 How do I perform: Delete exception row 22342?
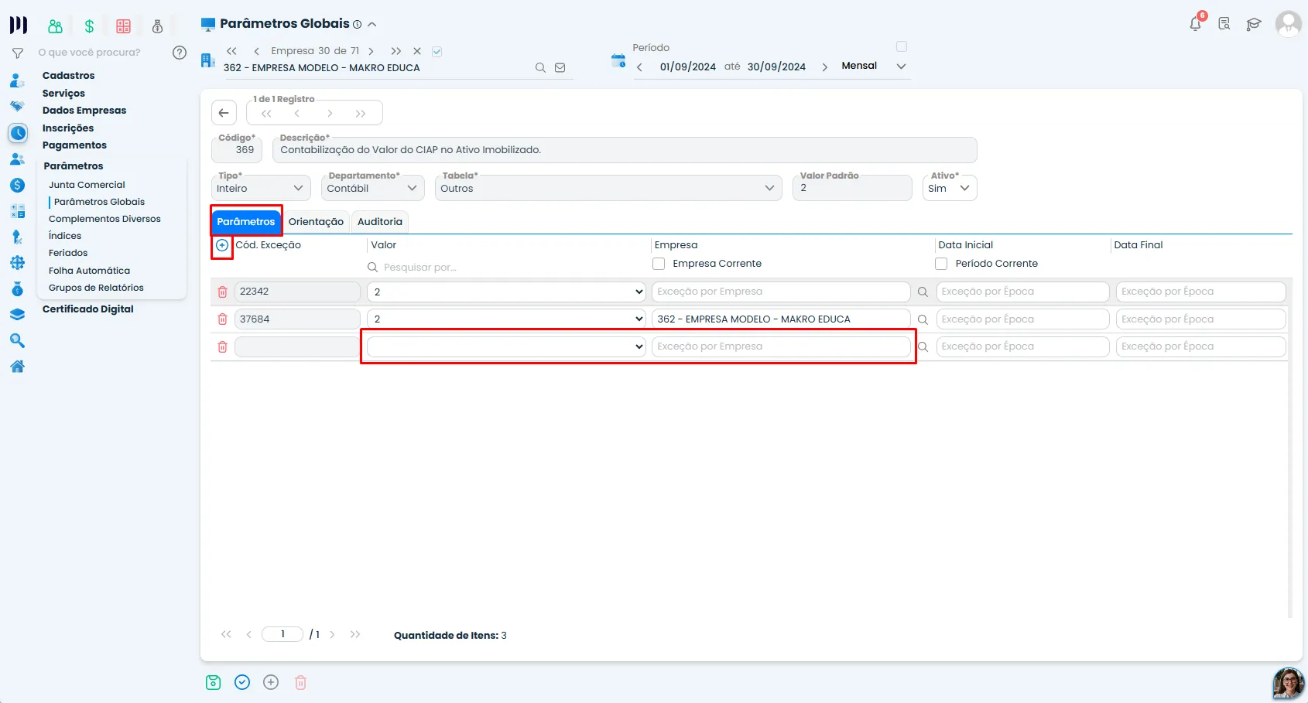click(x=222, y=292)
